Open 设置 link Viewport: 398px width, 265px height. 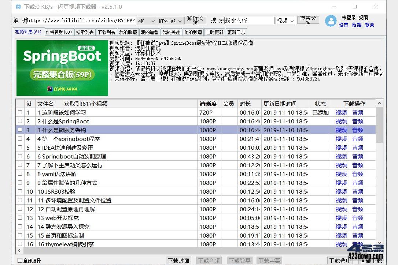point(343,25)
